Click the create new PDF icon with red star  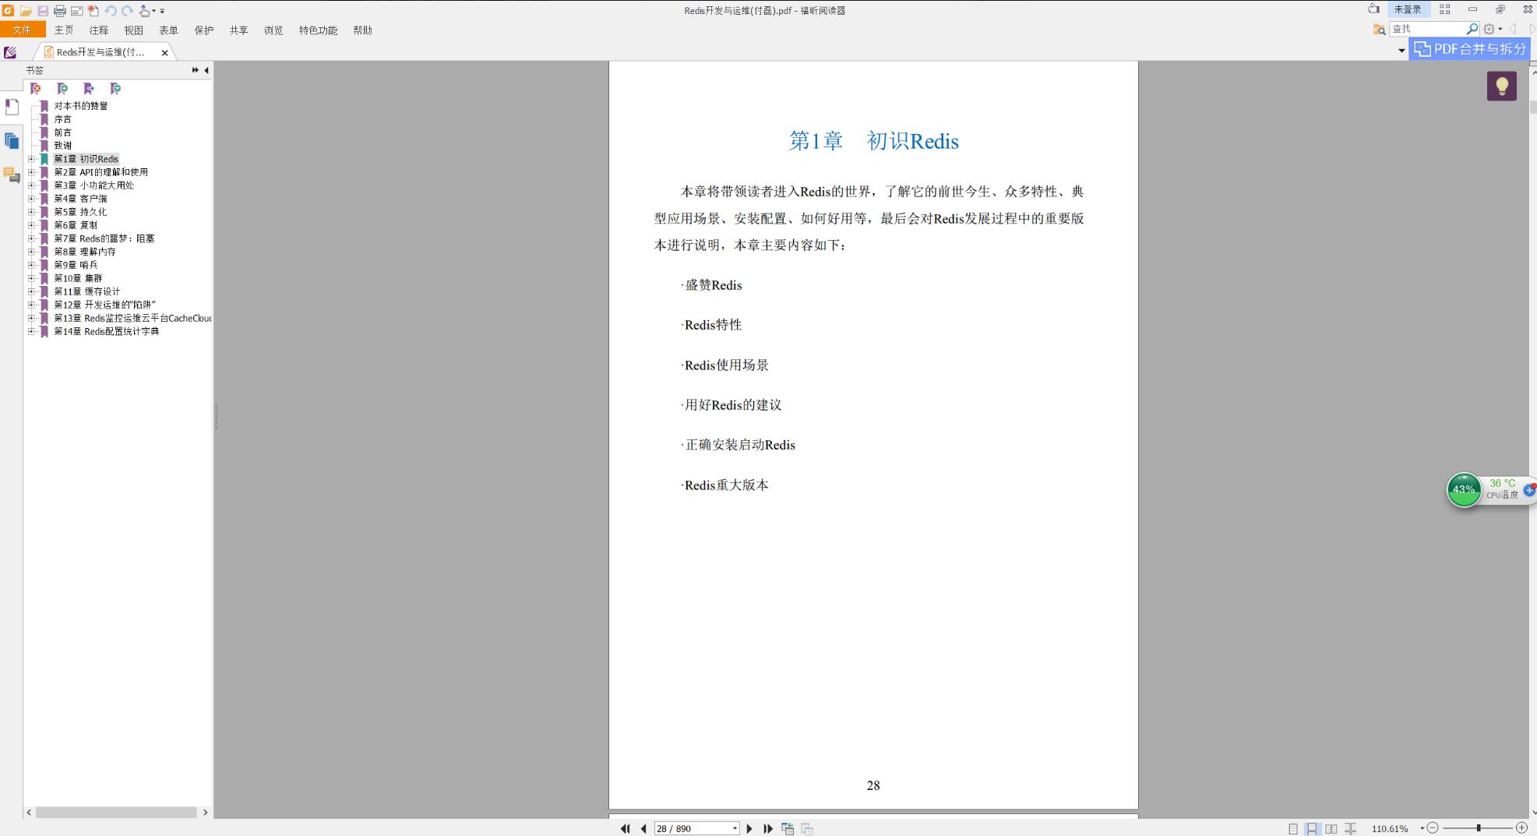(x=93, y=11)
